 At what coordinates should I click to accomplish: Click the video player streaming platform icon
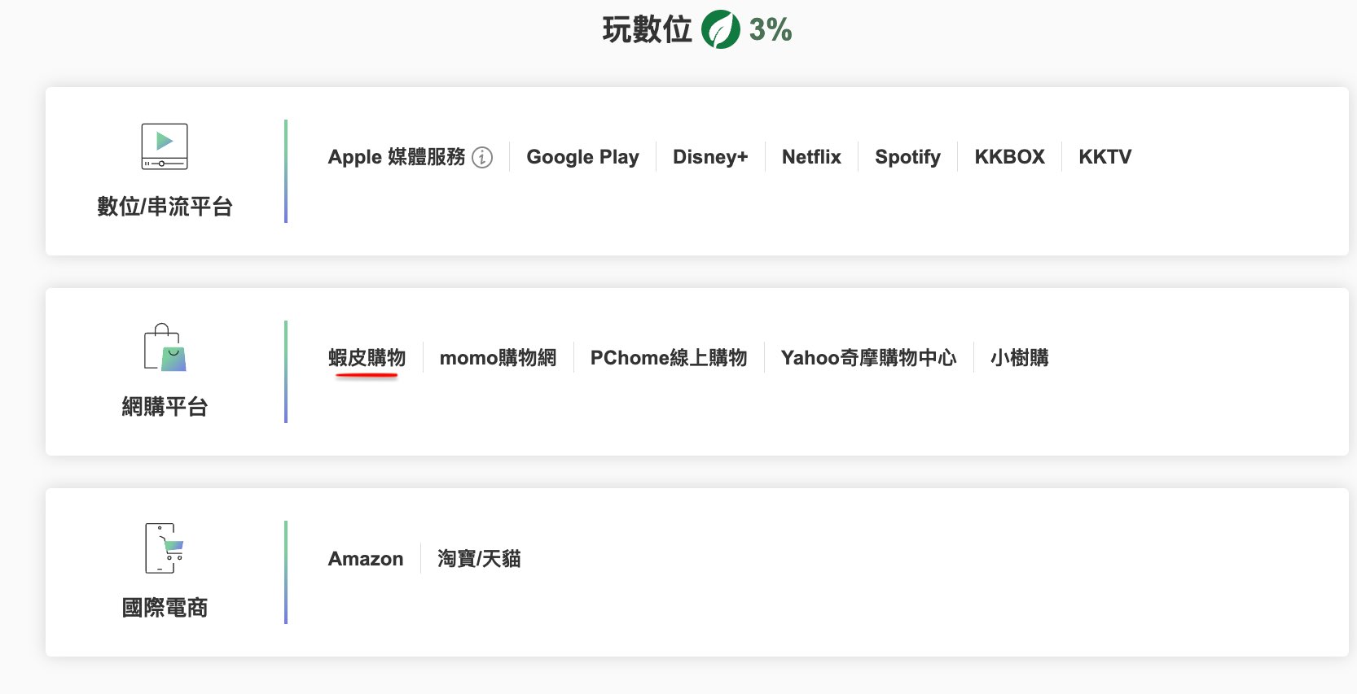pyautogui.click(x=165, y=146)
